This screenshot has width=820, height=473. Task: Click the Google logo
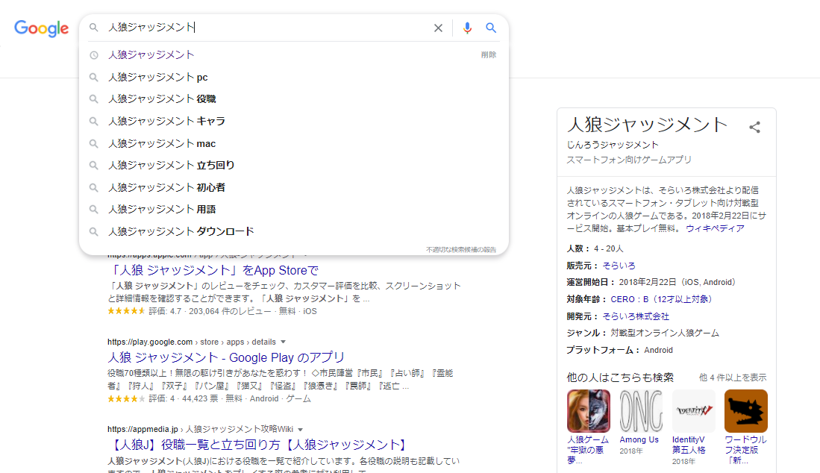(x=41, y=28)
